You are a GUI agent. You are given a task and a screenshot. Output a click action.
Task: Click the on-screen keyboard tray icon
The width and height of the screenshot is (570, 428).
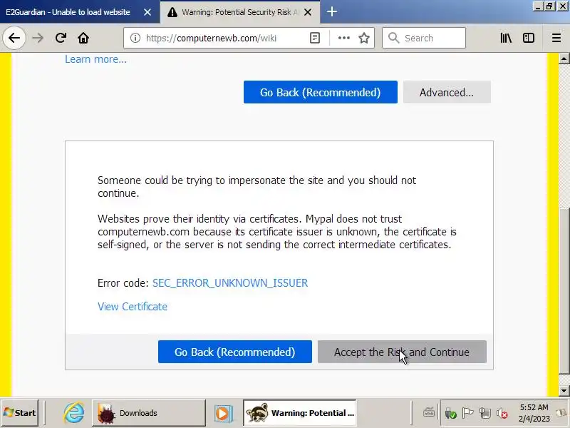point(429,413)
